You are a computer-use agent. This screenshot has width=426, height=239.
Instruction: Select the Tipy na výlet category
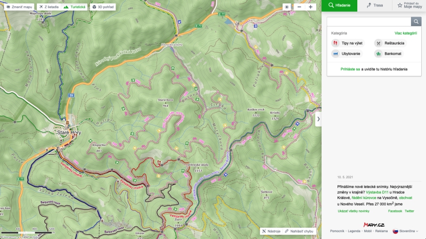(348, 43)
